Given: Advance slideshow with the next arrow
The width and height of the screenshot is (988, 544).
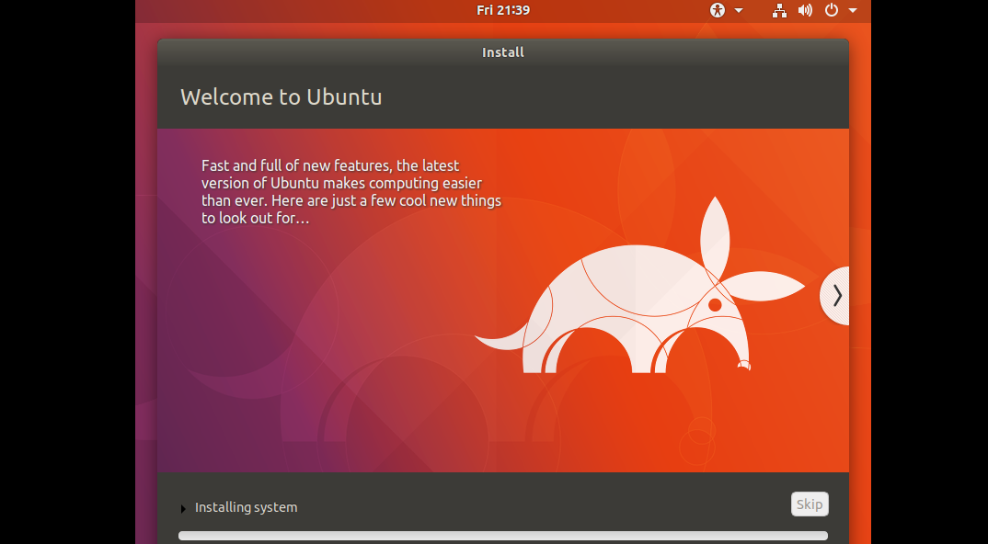Looking at the screenshot, I should coord(835,295).
